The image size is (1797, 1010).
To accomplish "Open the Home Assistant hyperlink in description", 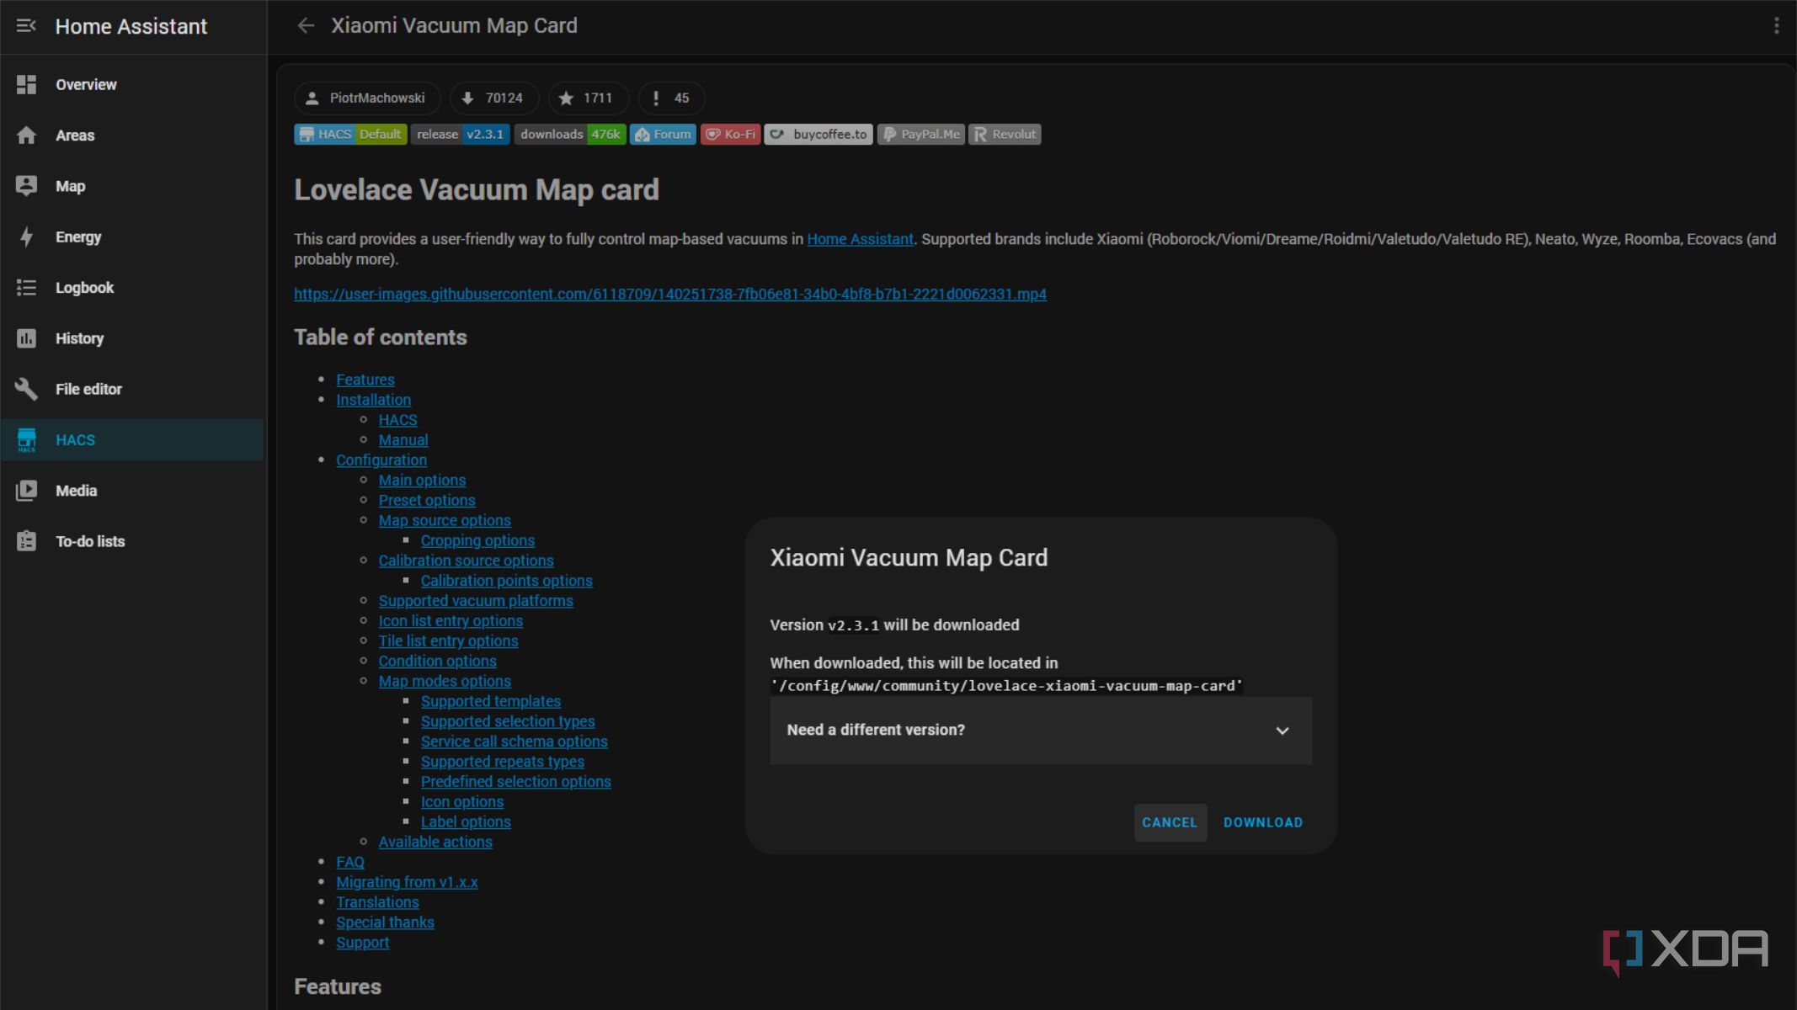I will click(860, 239).
